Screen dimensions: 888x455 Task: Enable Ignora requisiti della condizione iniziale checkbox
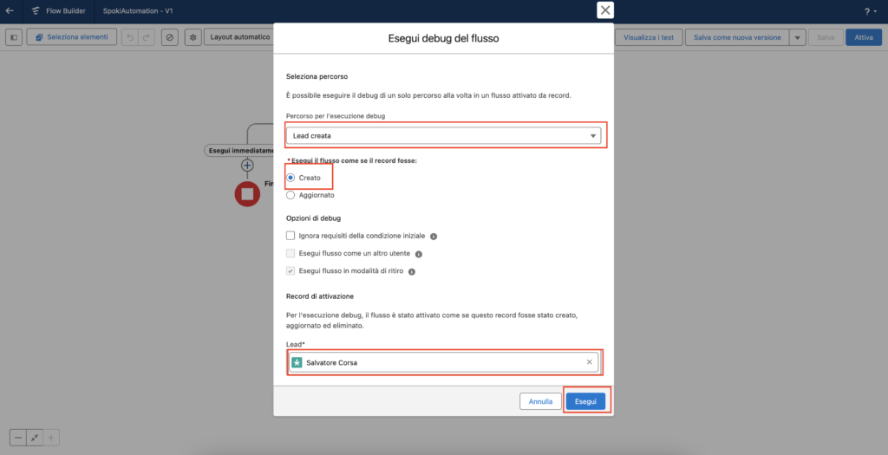(291, 236)
